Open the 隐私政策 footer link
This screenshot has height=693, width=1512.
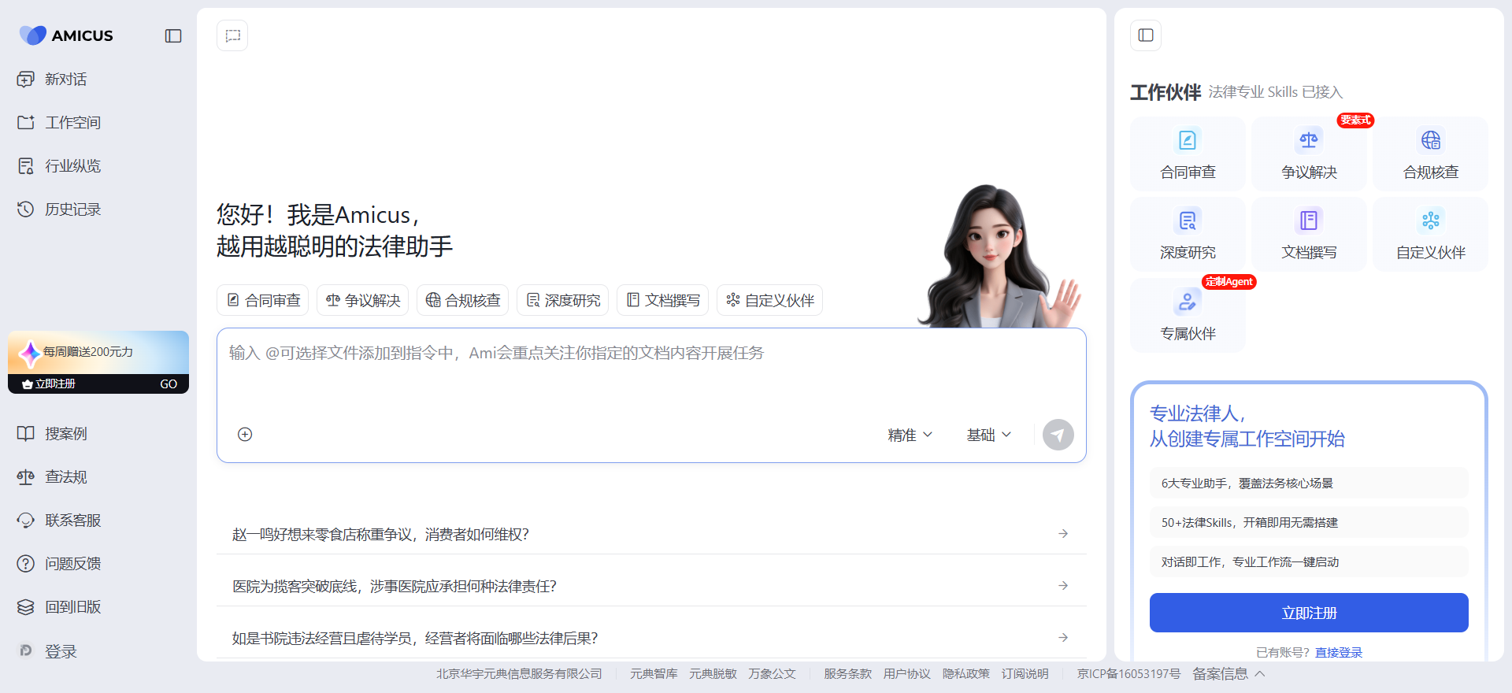point(965,674)
